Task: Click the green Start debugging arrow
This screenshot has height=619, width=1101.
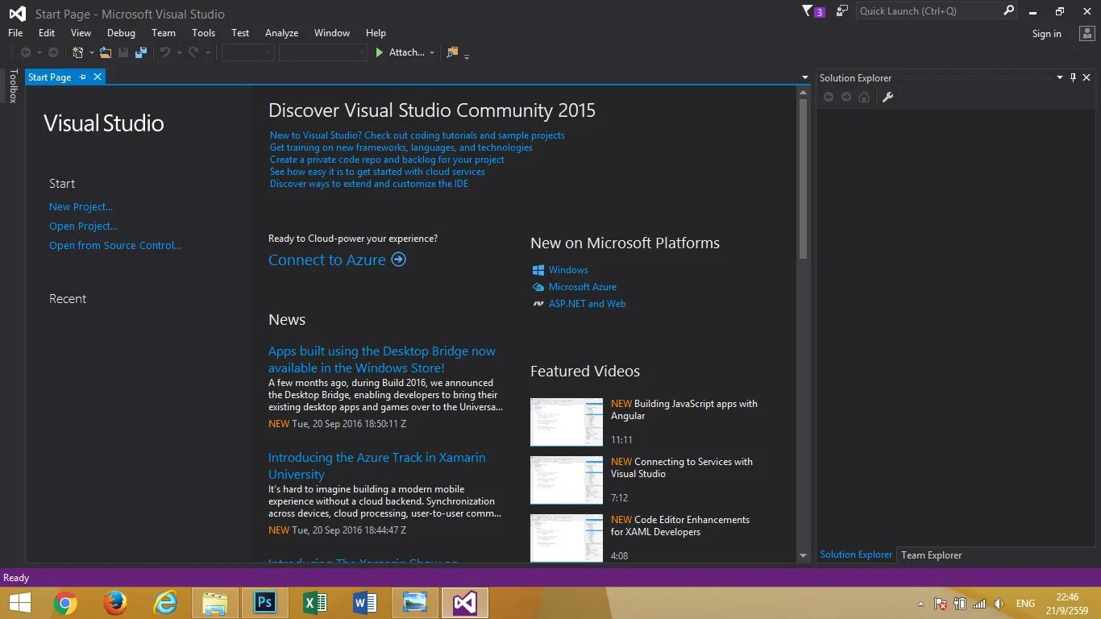Action: pos(380,52)
